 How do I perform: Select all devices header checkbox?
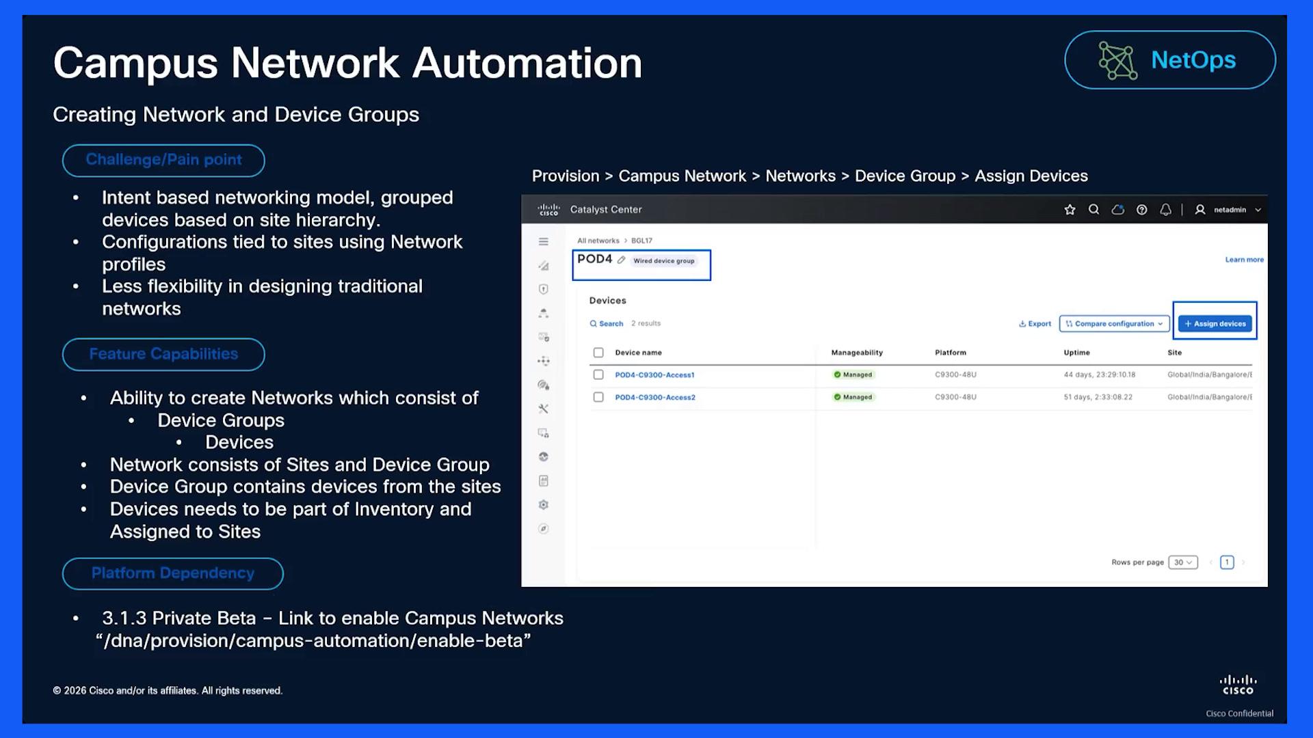click(x=598, y=353)
